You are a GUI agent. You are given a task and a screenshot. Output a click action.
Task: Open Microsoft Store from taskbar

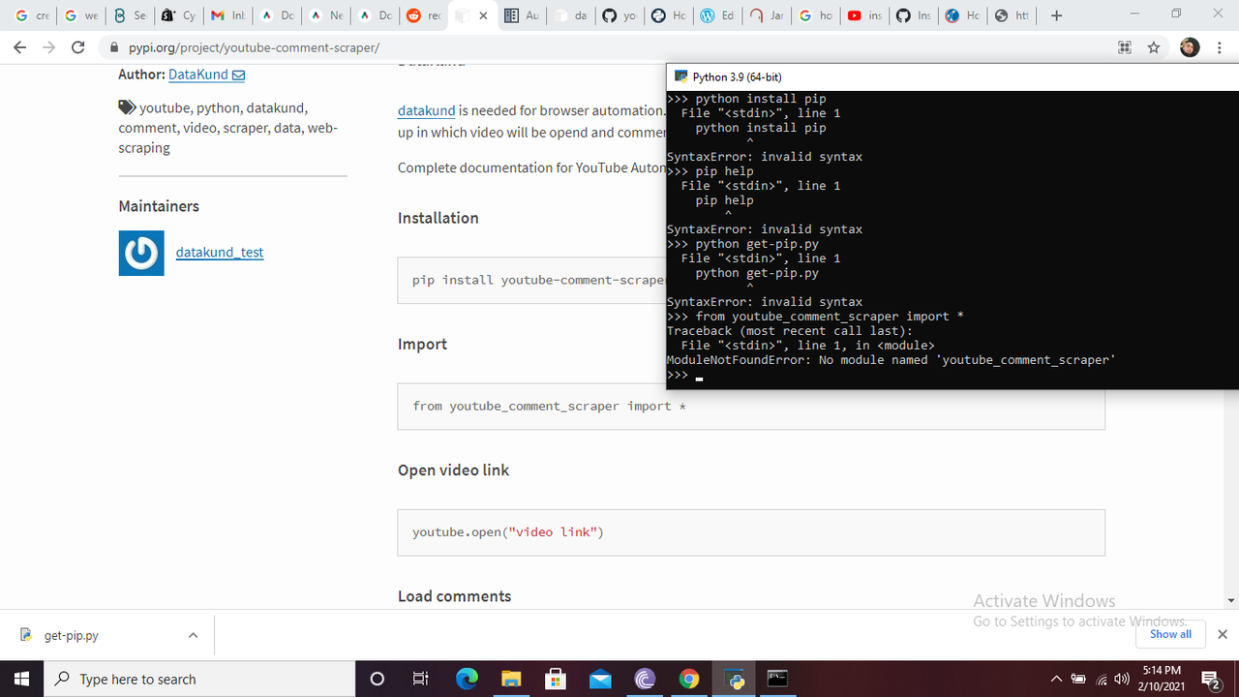coord(556,679)
